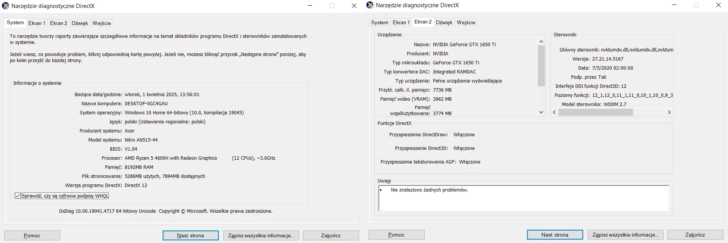The width and height of the screenshot is (728, 243).
Task: Click the Uwagi notes text box
Action: pos(524,198)
